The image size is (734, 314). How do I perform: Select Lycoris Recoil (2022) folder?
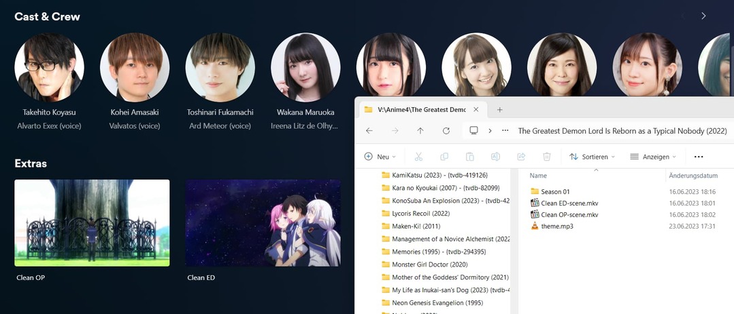click(x=415, y=213)
